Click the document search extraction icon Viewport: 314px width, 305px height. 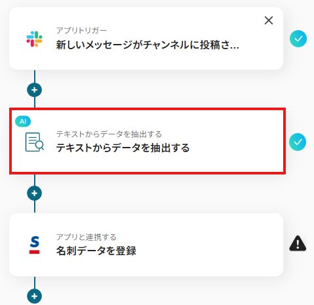click(35, 142)
